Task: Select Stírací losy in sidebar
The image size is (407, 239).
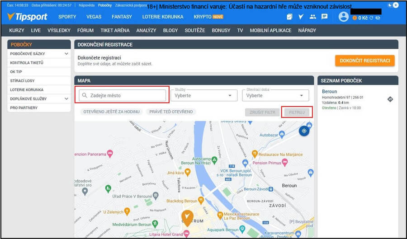Action: [x=39, y=80]
